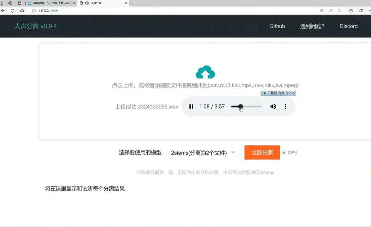This screenshot has height=227, width=371.
Task: Open the new tab with the plus button
Action: [x=133, y=3]
